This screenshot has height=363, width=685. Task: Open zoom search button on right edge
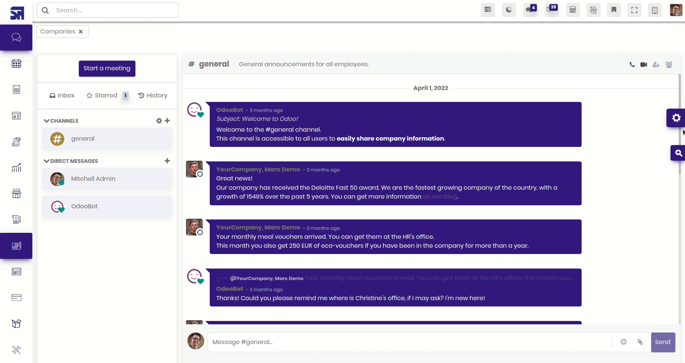tap(678, 153)
